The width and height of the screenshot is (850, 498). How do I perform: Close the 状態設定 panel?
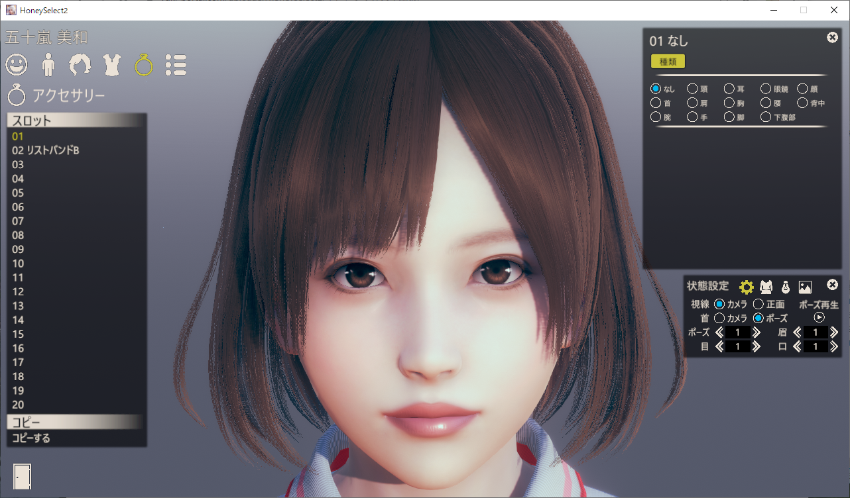[833, 285]
